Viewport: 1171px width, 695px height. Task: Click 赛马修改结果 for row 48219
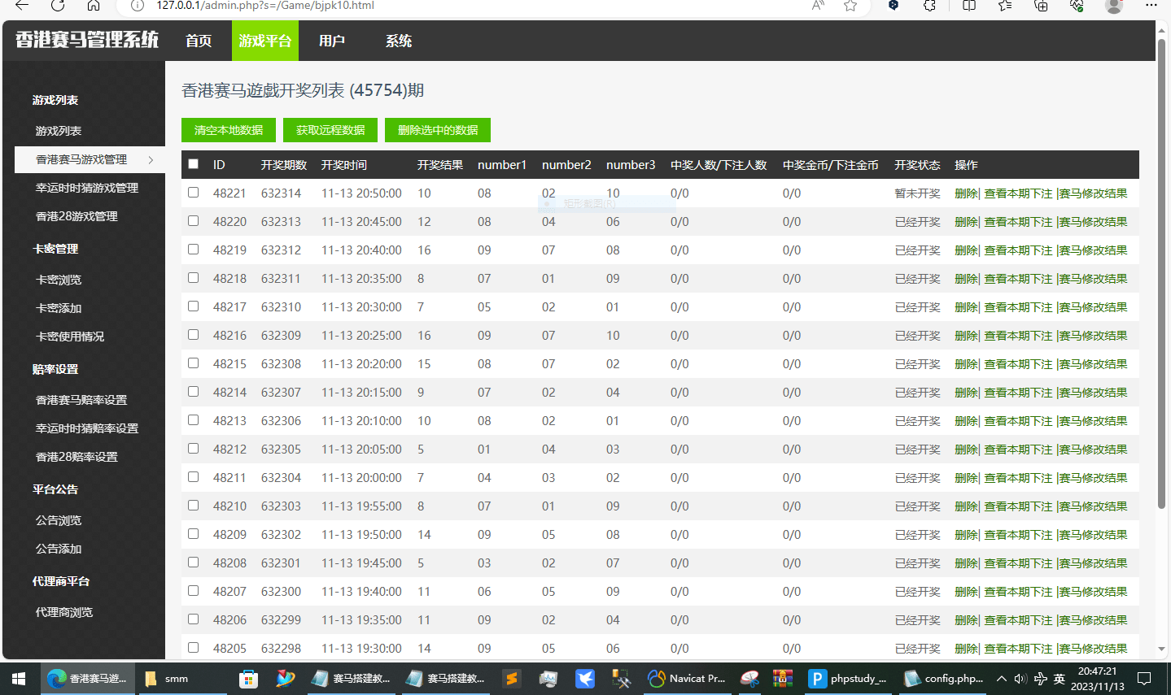pos(1093,250)
